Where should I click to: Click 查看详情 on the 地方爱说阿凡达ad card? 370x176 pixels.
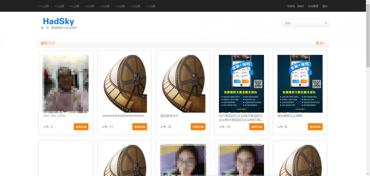[x=257, y=127]
